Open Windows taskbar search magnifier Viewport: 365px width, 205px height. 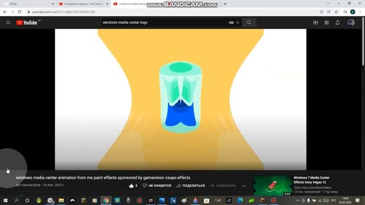point(17,200)
